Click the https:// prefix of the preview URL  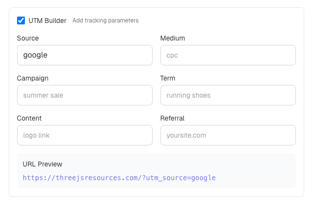[x=37, y=178]
